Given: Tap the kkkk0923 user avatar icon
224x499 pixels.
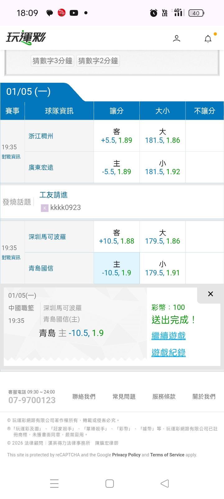Looking at the screenshot, I should point(44,208).
